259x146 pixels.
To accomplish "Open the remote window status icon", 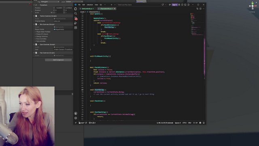I will click(76, 123).
